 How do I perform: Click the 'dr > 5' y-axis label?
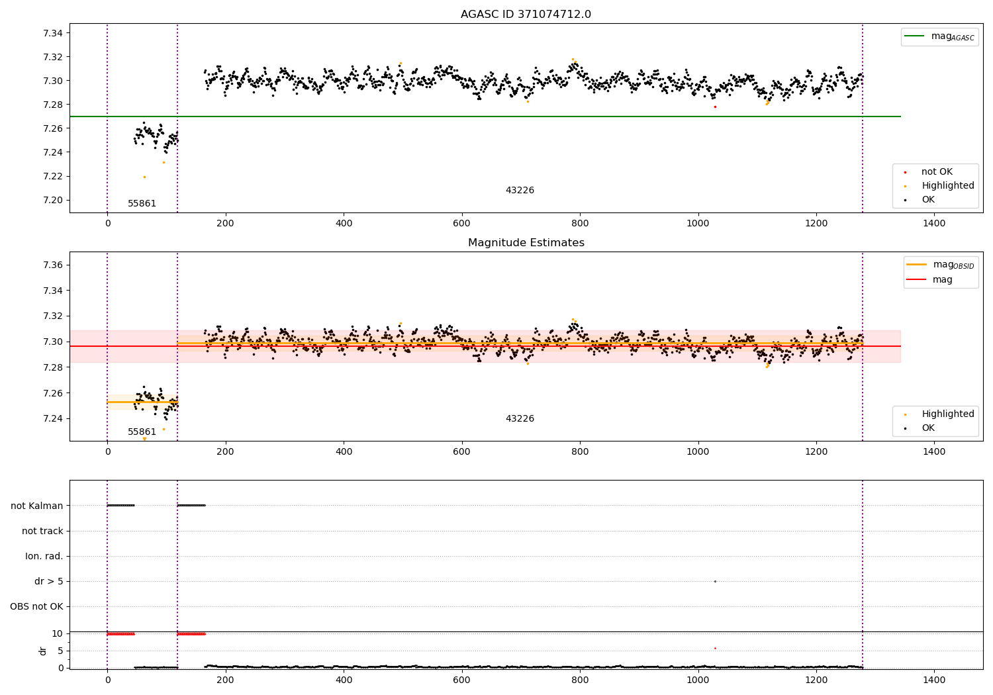click(49, 581)
